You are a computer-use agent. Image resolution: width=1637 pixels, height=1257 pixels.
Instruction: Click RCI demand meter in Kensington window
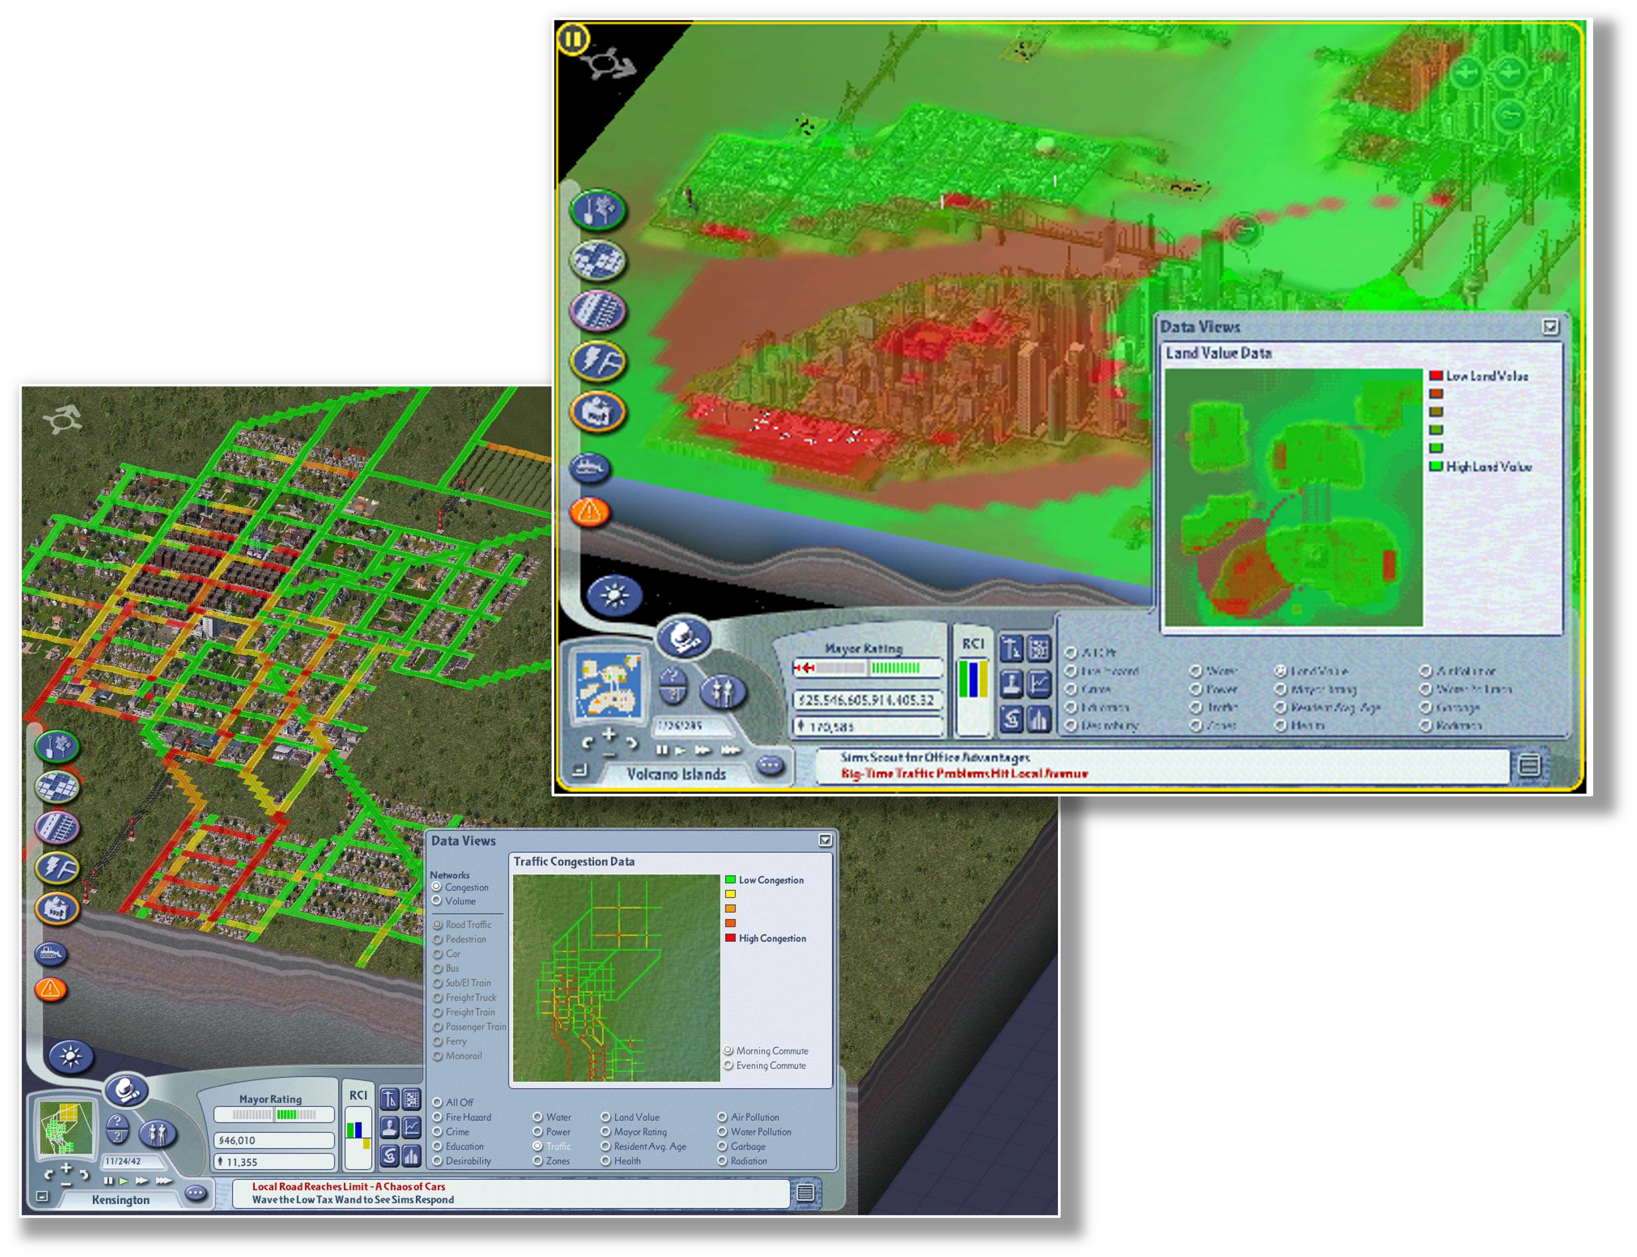[x=358, y=1137]
